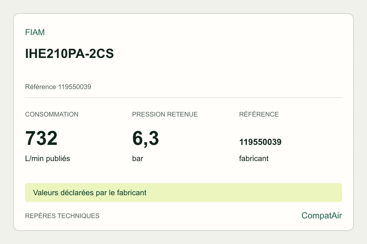Select the 6,3 pressure value
The width and height of the screenshot is (367, 244).
click(146, 138)
